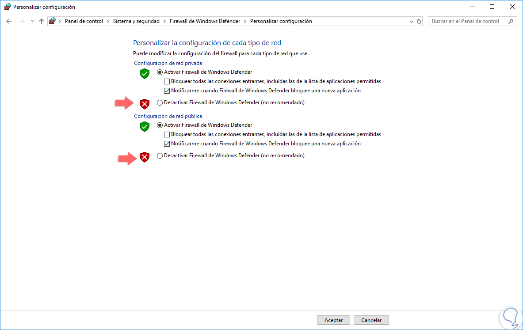Go up one level with the up arrow
523x330 pixels.
42,21
